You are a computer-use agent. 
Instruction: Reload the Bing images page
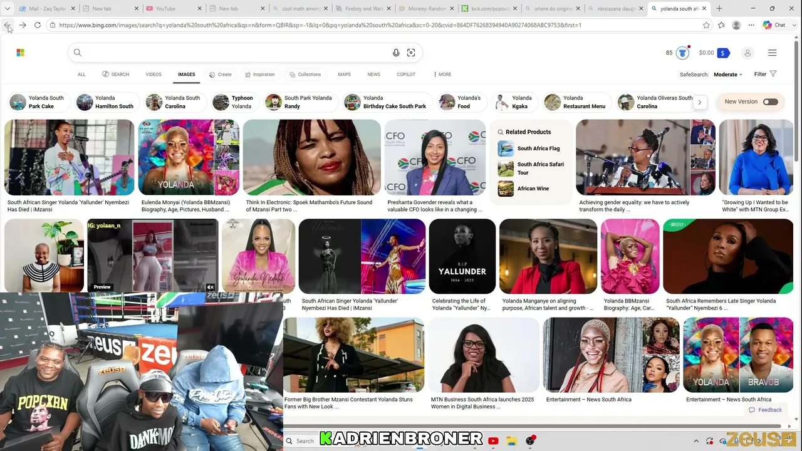point(38,25)
